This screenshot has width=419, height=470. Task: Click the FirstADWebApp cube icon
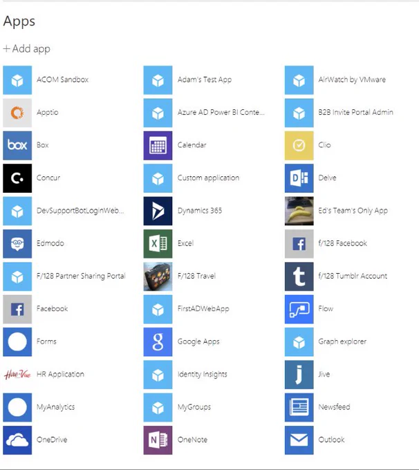[158, 309]
